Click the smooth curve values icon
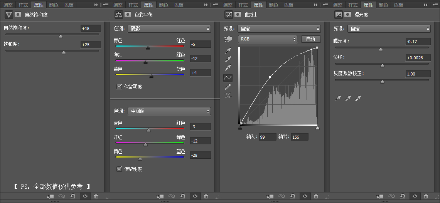The image size is (440, 203). coord(228,95)
